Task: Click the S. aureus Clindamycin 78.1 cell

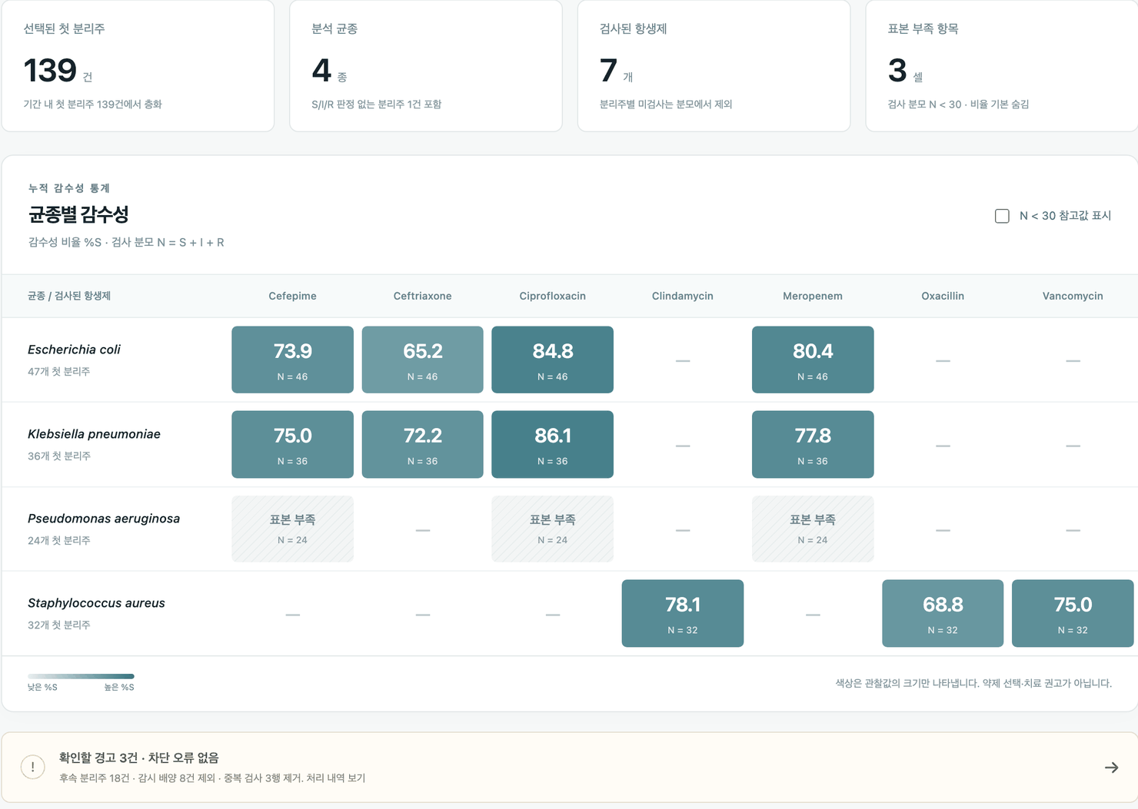Action: point(682,613)
